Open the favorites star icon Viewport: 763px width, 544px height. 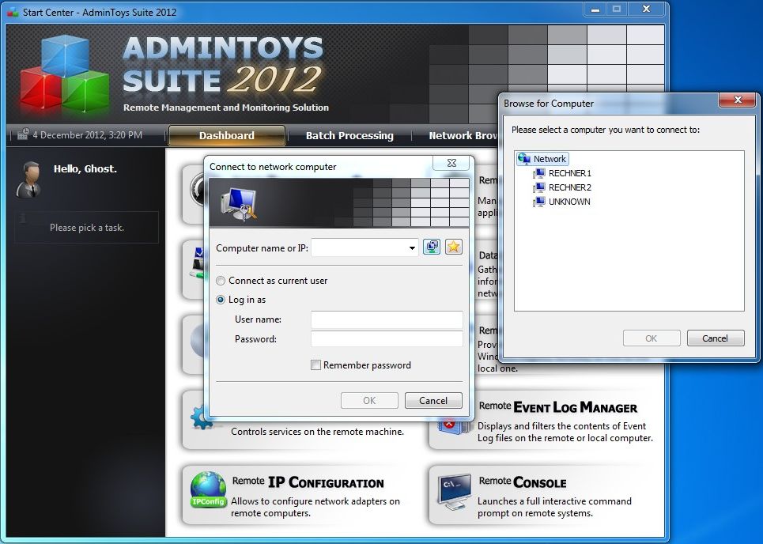coord(454,247)
